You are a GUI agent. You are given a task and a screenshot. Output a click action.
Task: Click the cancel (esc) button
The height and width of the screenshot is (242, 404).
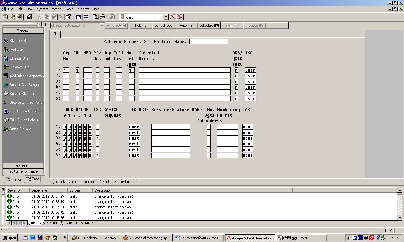click(x=164, y=26)
